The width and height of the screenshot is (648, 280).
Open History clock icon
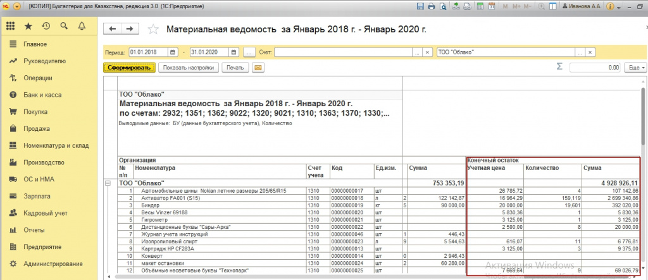(x=46, y=27)
